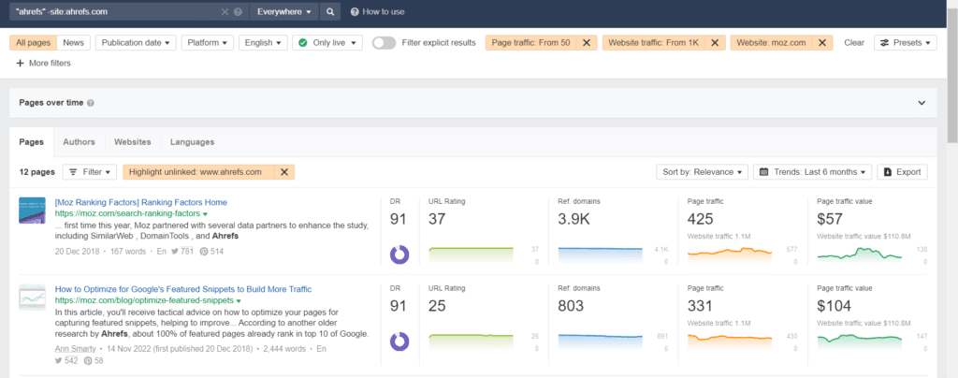Image resolution: width=958 pixels, height=378 pixels.
Task: Remove Website moz.com filter
Action: coord(821,43)
